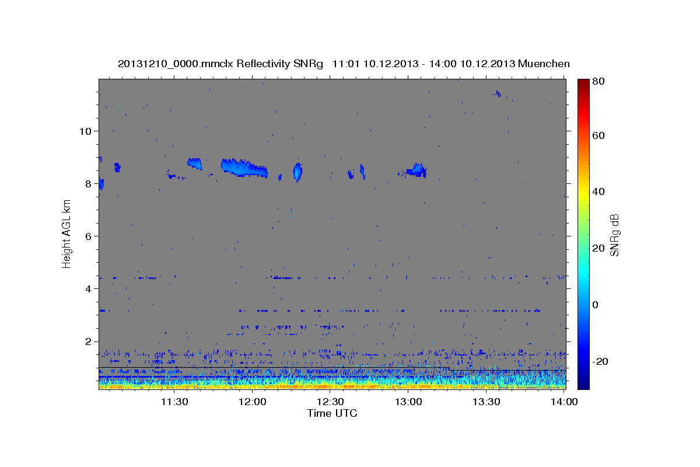Click the colorbar value 0
Screen dimensions: 700x467
click(x=597, y=305)
